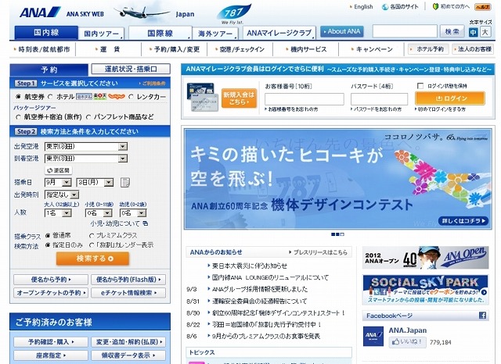Click the orange ログイン button
The width and height of the screenshot is (501, 364).
click(x=450, y=98)
